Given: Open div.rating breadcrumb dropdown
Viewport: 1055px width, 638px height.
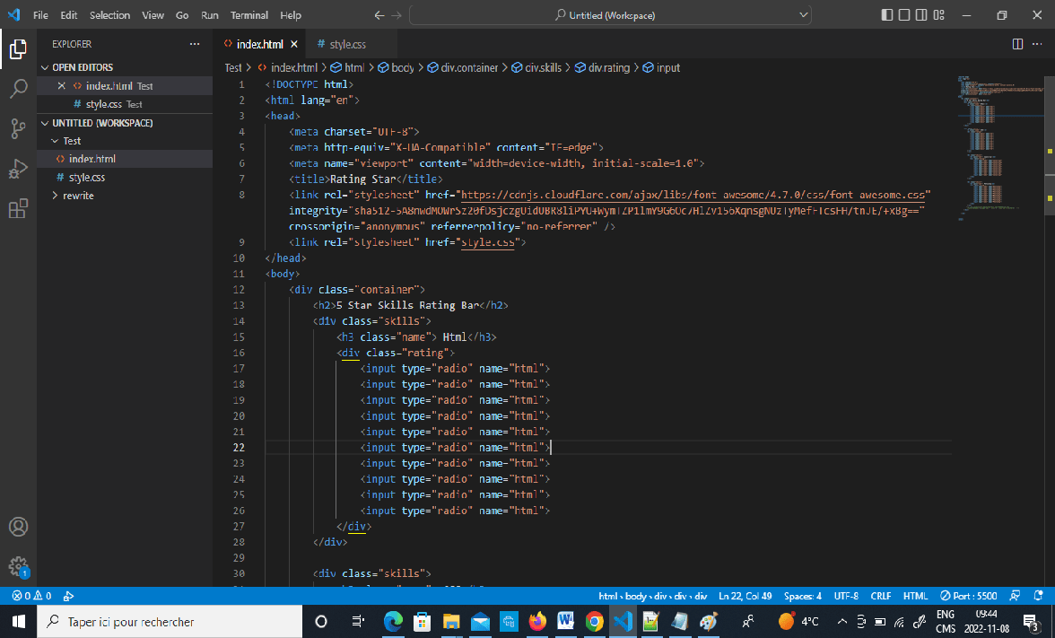Looking at the screenshot, I should click(x=602, y=67).
